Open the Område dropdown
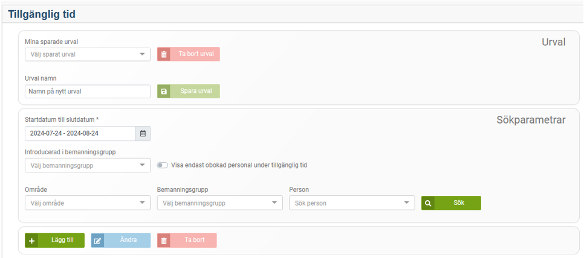This screenshot has width=584, height=258. click(x=87, y=203)
